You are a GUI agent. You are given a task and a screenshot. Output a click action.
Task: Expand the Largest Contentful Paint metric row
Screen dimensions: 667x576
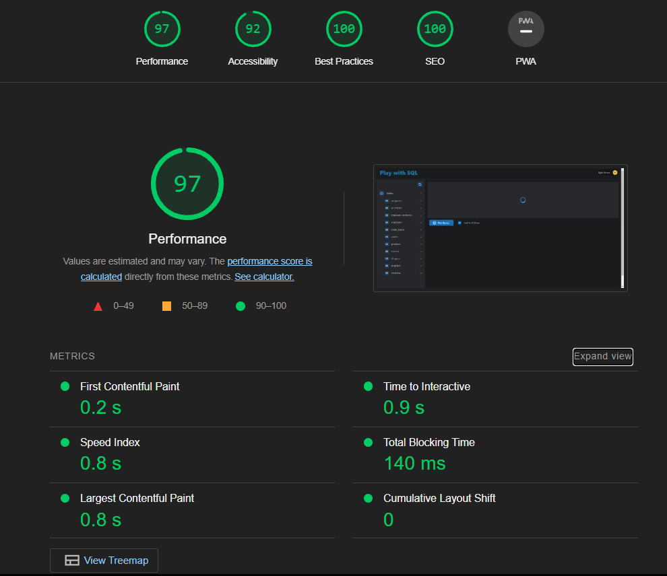point(137,498)
